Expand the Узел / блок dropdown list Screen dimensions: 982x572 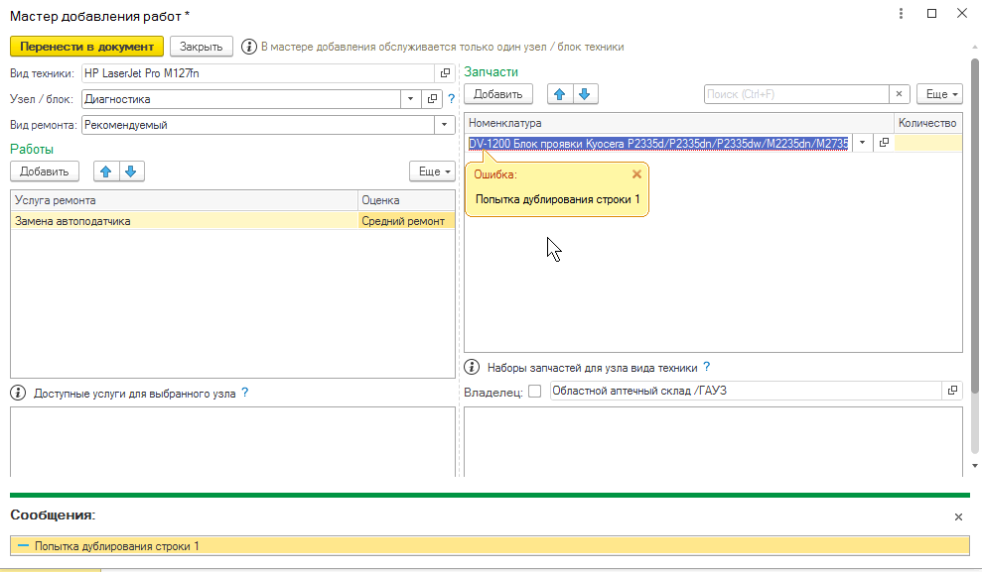[x=411, y=99]
